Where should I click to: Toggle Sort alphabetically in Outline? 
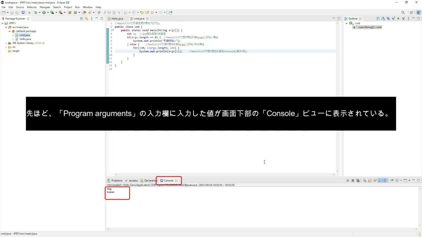pyautogui.click(x=383, y=18)
